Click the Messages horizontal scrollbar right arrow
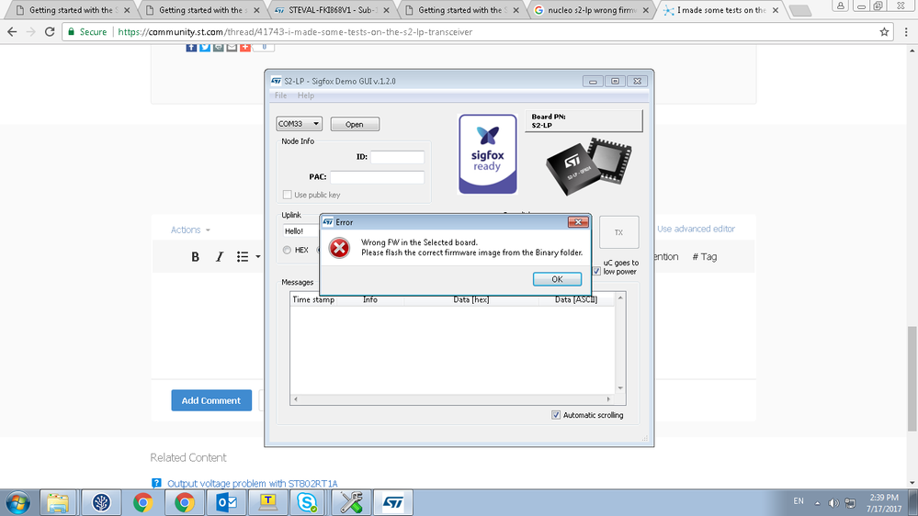 [608, 399]
